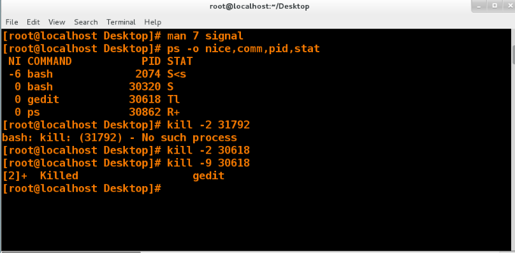Click the 'kill -2 30618' command

[208, 150]
